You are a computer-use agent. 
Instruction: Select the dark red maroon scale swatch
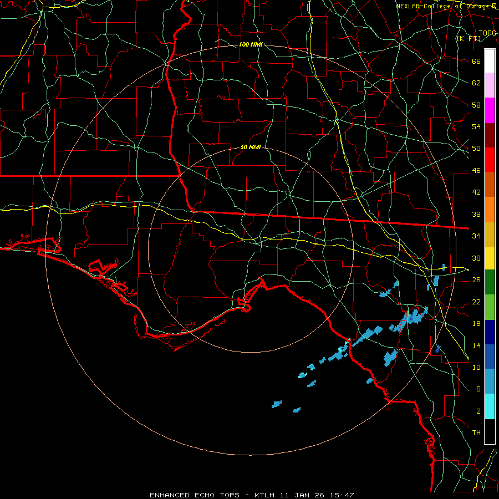click(490, 135)
